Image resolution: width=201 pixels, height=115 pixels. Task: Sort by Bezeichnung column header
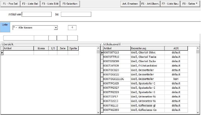pyautogui.click(x=147, y=48)
